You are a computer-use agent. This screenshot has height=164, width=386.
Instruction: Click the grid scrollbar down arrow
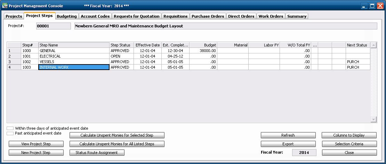coord(373,119)
